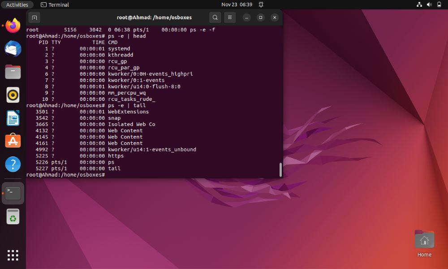The image size is (448, 269).
Task: Click the 'snap' process name
Action: tap(114, 118)
